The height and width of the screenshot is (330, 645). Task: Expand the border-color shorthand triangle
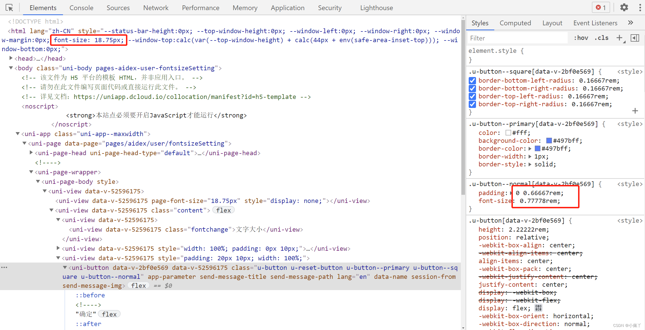tap(530, 148)
